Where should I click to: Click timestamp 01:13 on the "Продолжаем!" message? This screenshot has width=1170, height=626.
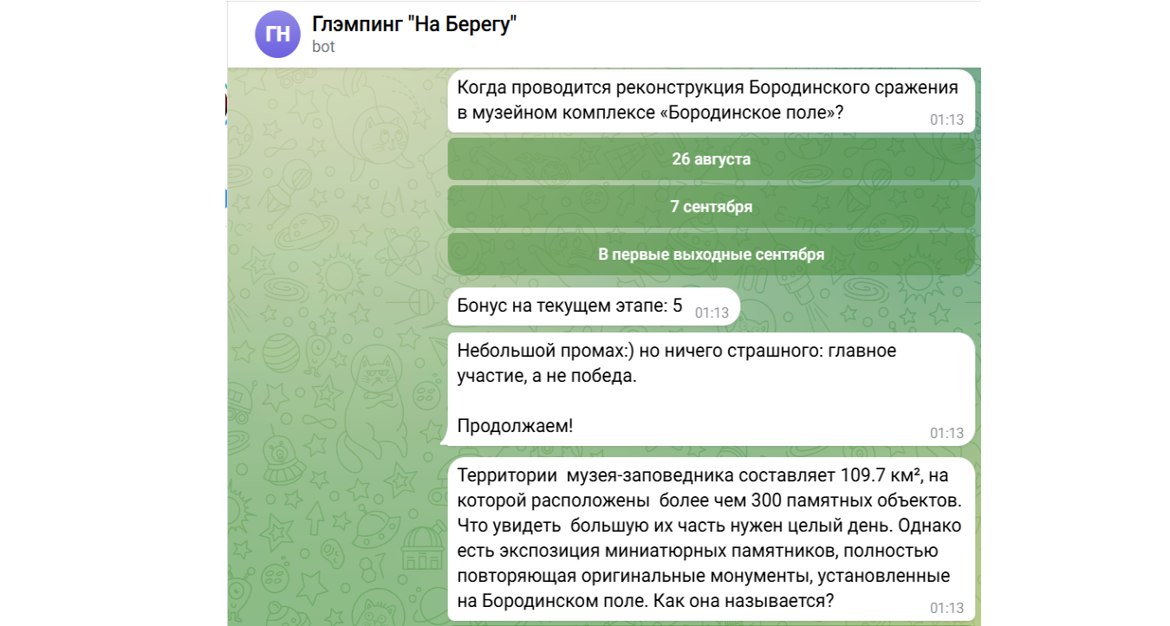click(946, 433)
